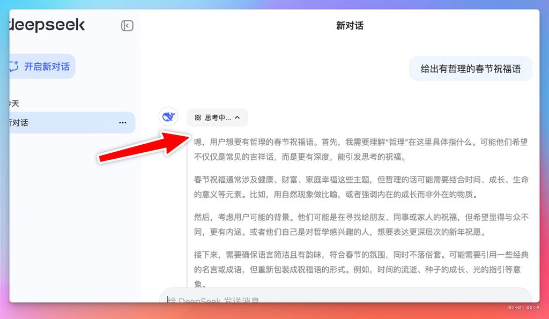
Task: Collapse the thinking section via chevron arrow
Action: click(238, 117)
